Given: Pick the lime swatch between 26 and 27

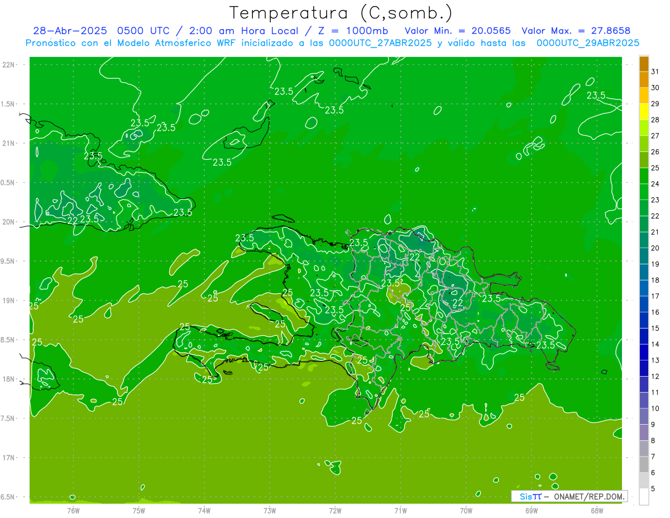Looking at the screenshot, I should (644, 144).
